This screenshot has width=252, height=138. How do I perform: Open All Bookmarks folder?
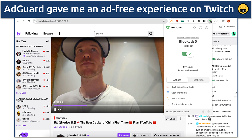(227, 27)
